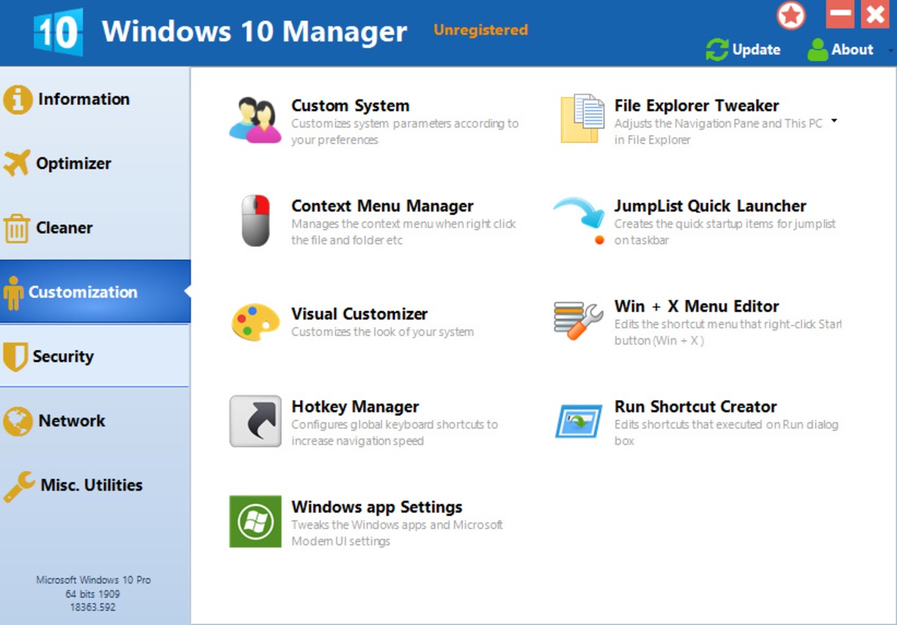This screenshot has width=897, height=625.
Task: Switch to the Information tab
Action: pyautogui.click(x=84, y=99)
